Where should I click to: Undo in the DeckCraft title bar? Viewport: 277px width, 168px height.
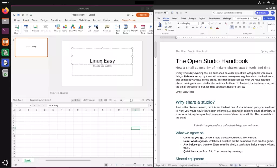[23, 15]
